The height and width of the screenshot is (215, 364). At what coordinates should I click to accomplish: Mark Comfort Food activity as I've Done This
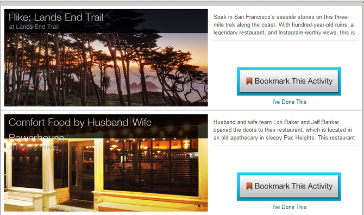(x=289, y=207)
